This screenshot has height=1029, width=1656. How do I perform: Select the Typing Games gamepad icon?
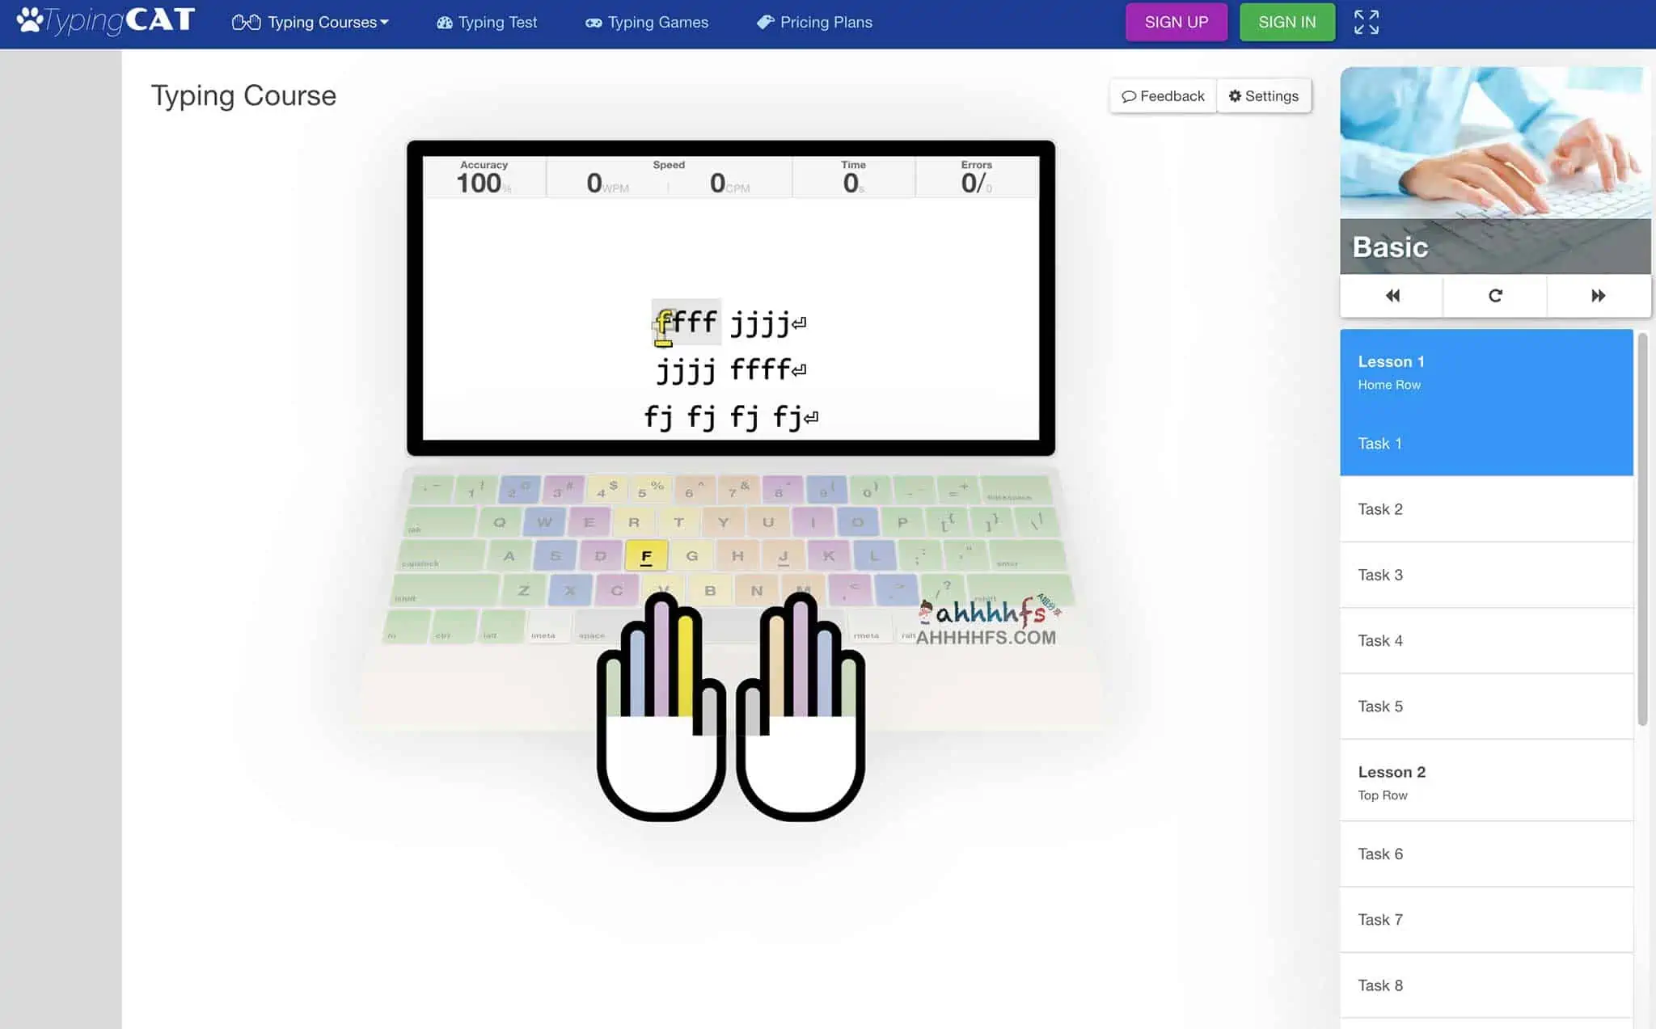[x=594, y=22]
